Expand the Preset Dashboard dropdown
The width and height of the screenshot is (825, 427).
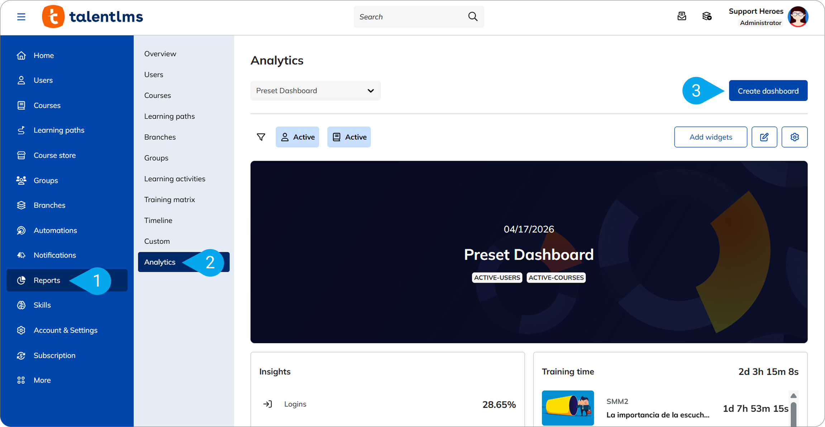tap(315, 91)
